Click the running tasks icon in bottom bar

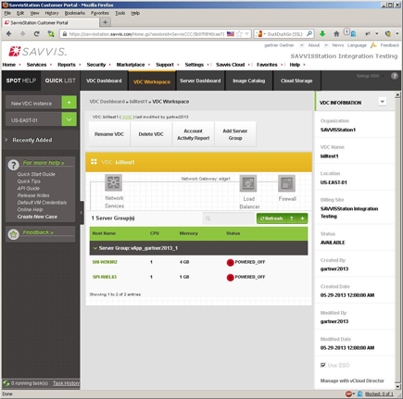tap(6, 383)
